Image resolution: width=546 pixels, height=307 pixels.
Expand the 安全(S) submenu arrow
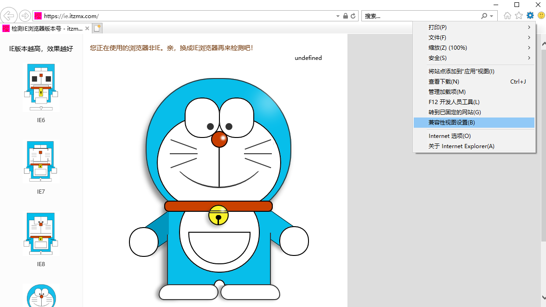(529, 58)
